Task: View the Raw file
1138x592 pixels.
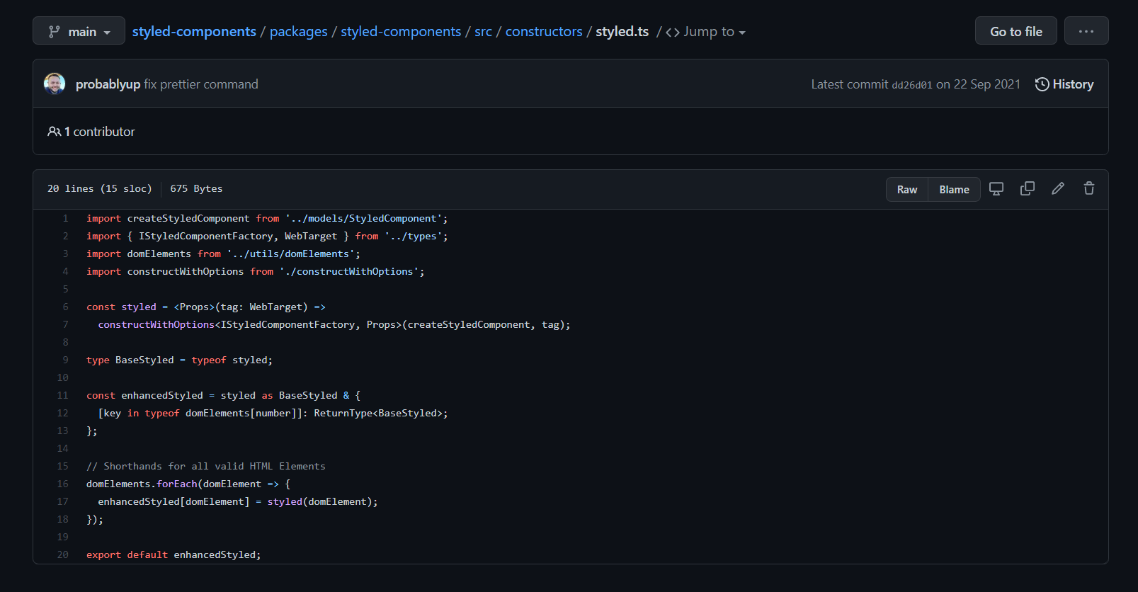Action: [907, 189]
